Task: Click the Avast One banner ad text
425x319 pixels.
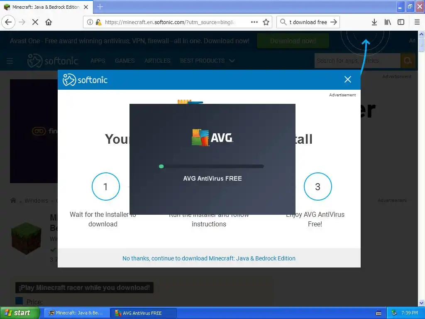Action: [129, 41]
